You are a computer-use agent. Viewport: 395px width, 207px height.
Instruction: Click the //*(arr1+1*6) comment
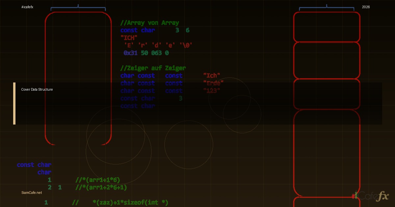click(98, 180)
